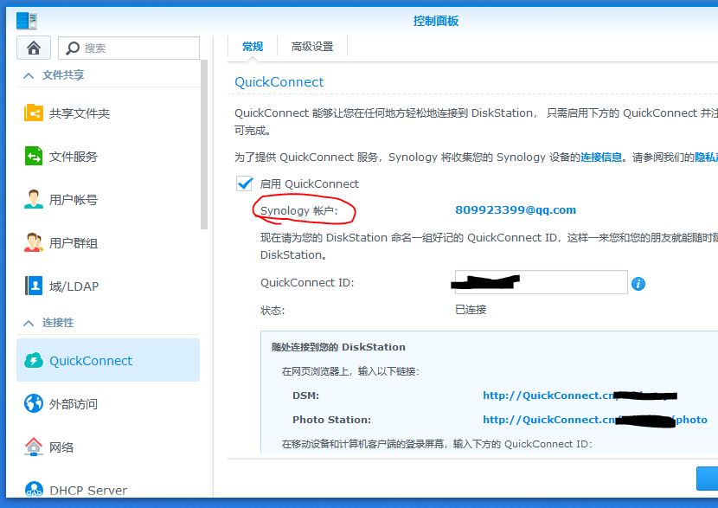Screen dimensions: 718x508
Task: Click the DSM: label
Action: pos(306,395)
